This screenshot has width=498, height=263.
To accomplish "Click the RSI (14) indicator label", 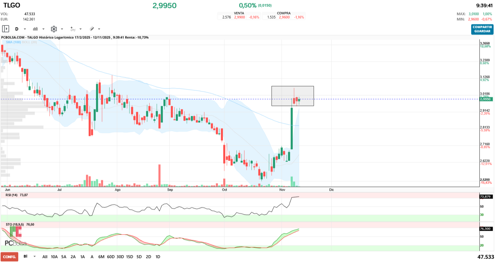I will (x=12, y=195).
